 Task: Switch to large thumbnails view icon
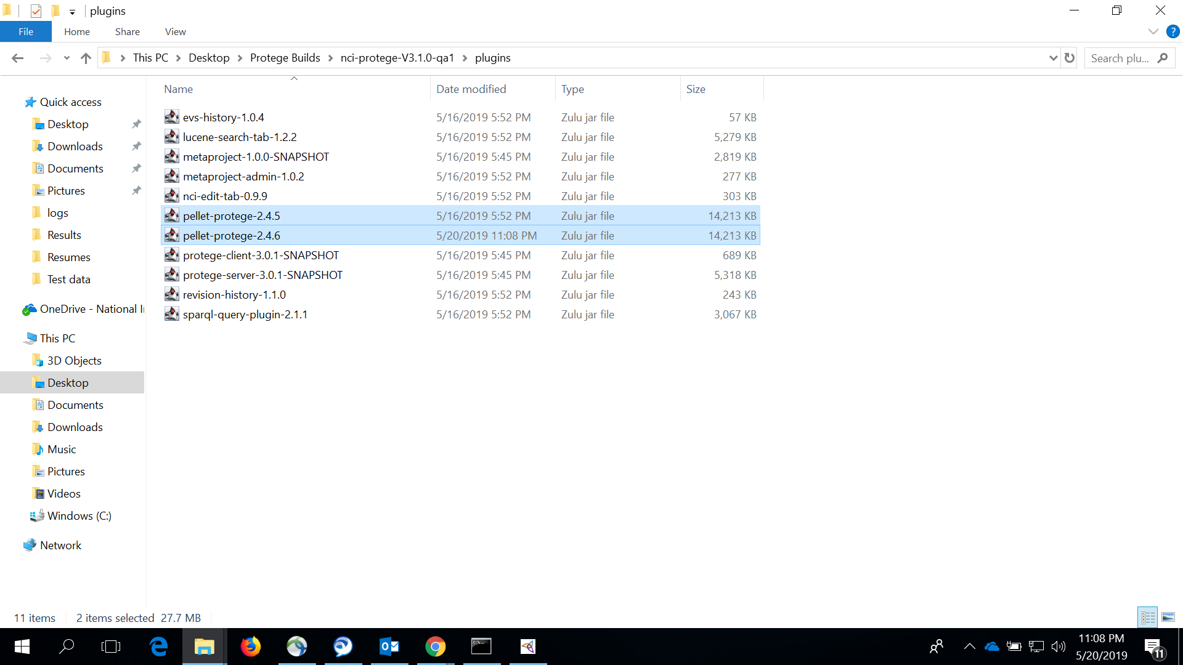point(1168,617)
